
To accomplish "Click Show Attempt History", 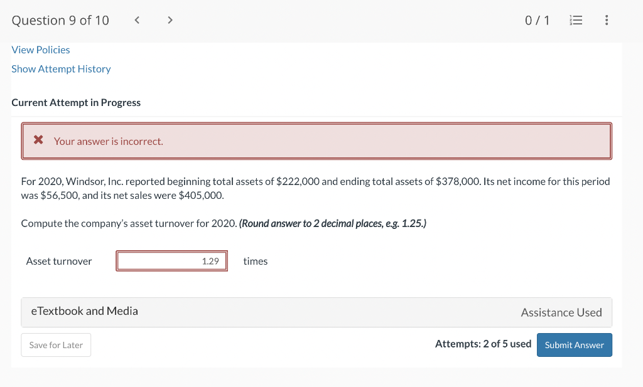I will pyautogui.click(x=61, y=69).
